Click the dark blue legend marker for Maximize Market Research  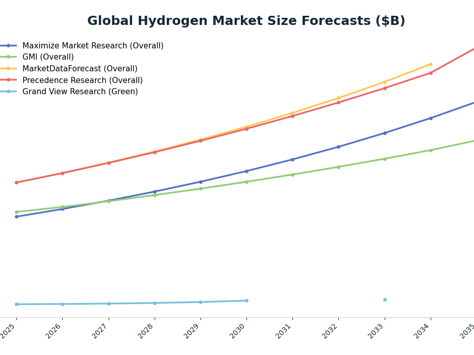(x=9, y=45)
